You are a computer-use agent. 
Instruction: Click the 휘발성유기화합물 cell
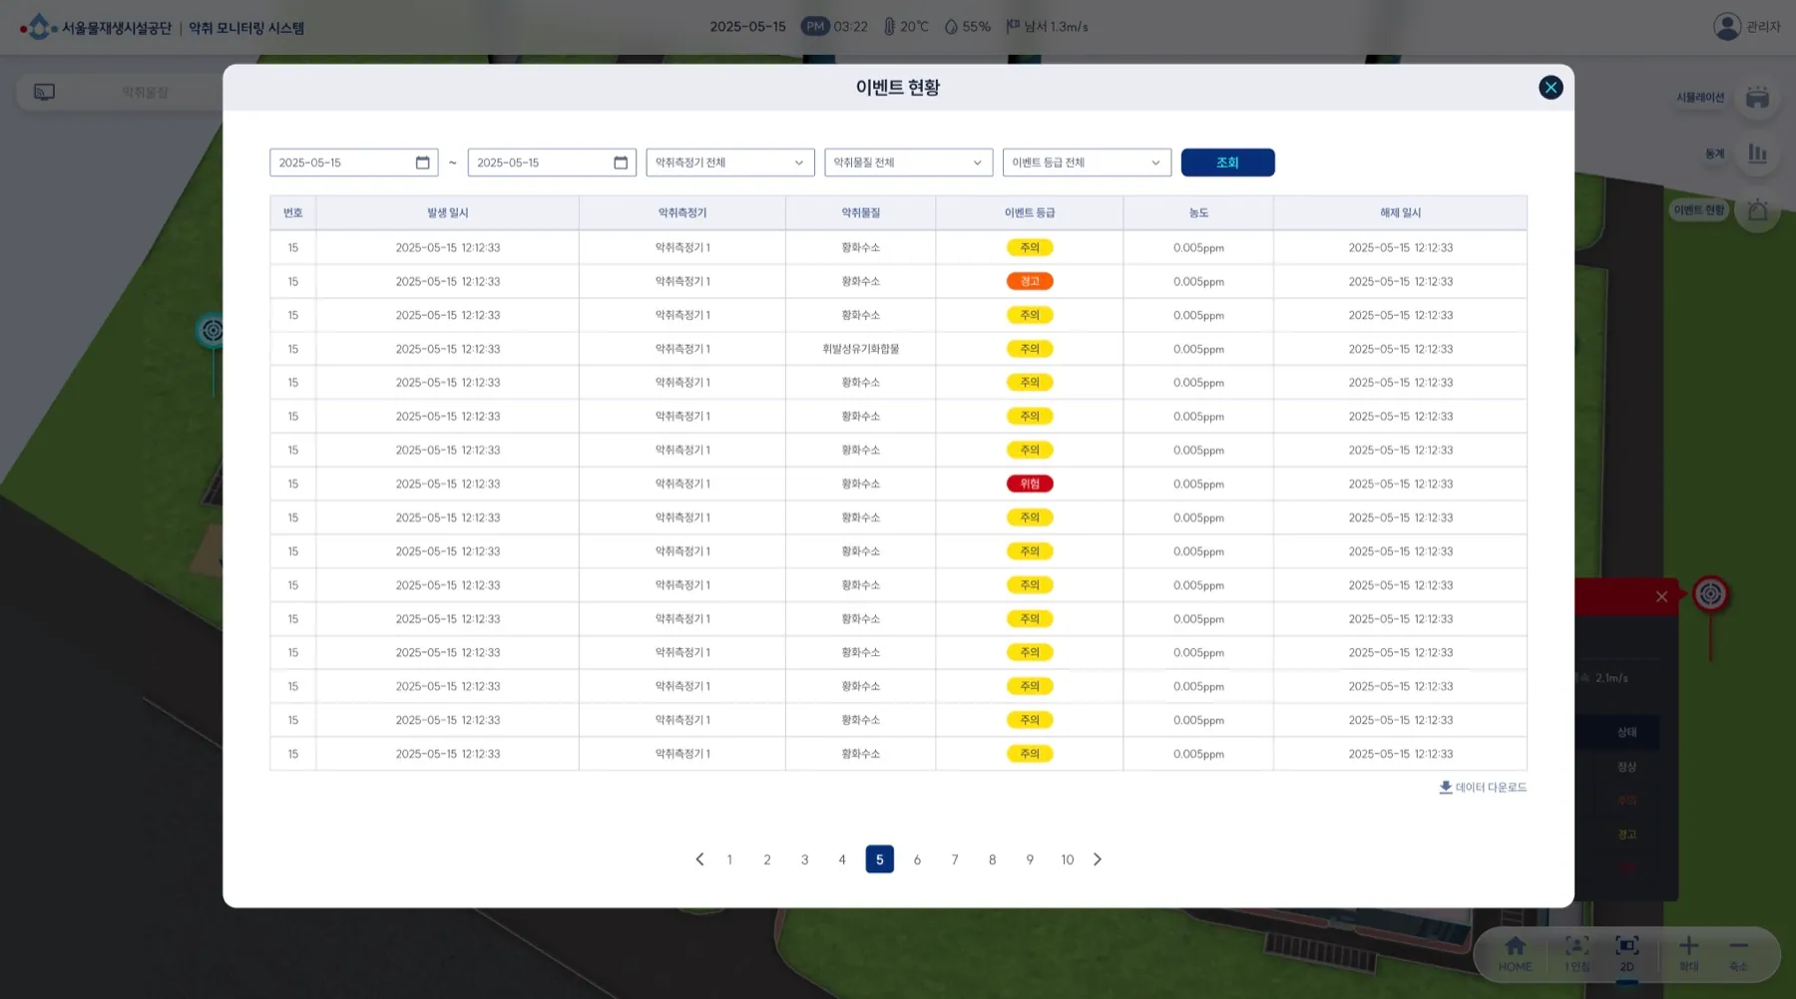pyautogui.click(x=860, y=349)
